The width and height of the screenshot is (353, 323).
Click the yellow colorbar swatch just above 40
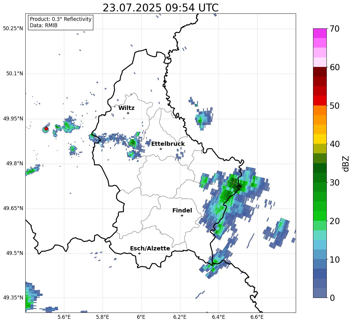point(320,139)
